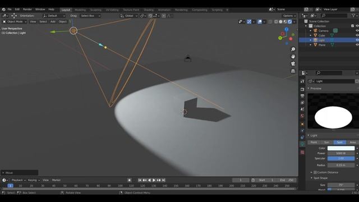Toggle camera view icon
Viewport: 359px width, 202px height.
pyautogui.click(x=293, y=63)
